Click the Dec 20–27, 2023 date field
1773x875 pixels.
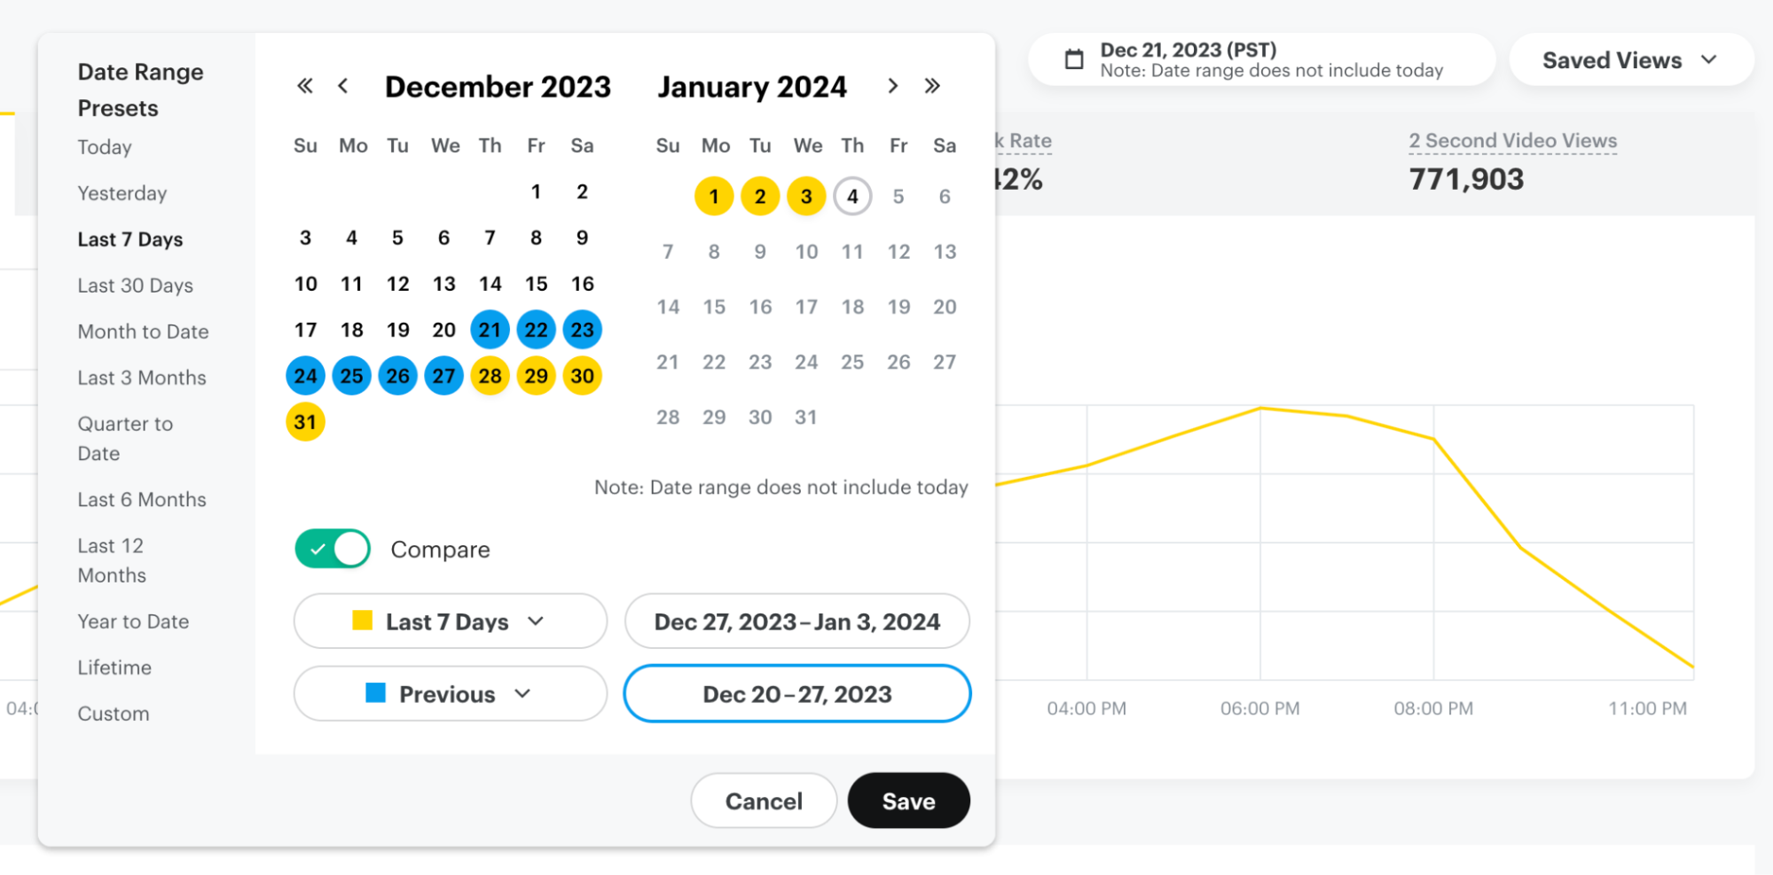point(796,693)
